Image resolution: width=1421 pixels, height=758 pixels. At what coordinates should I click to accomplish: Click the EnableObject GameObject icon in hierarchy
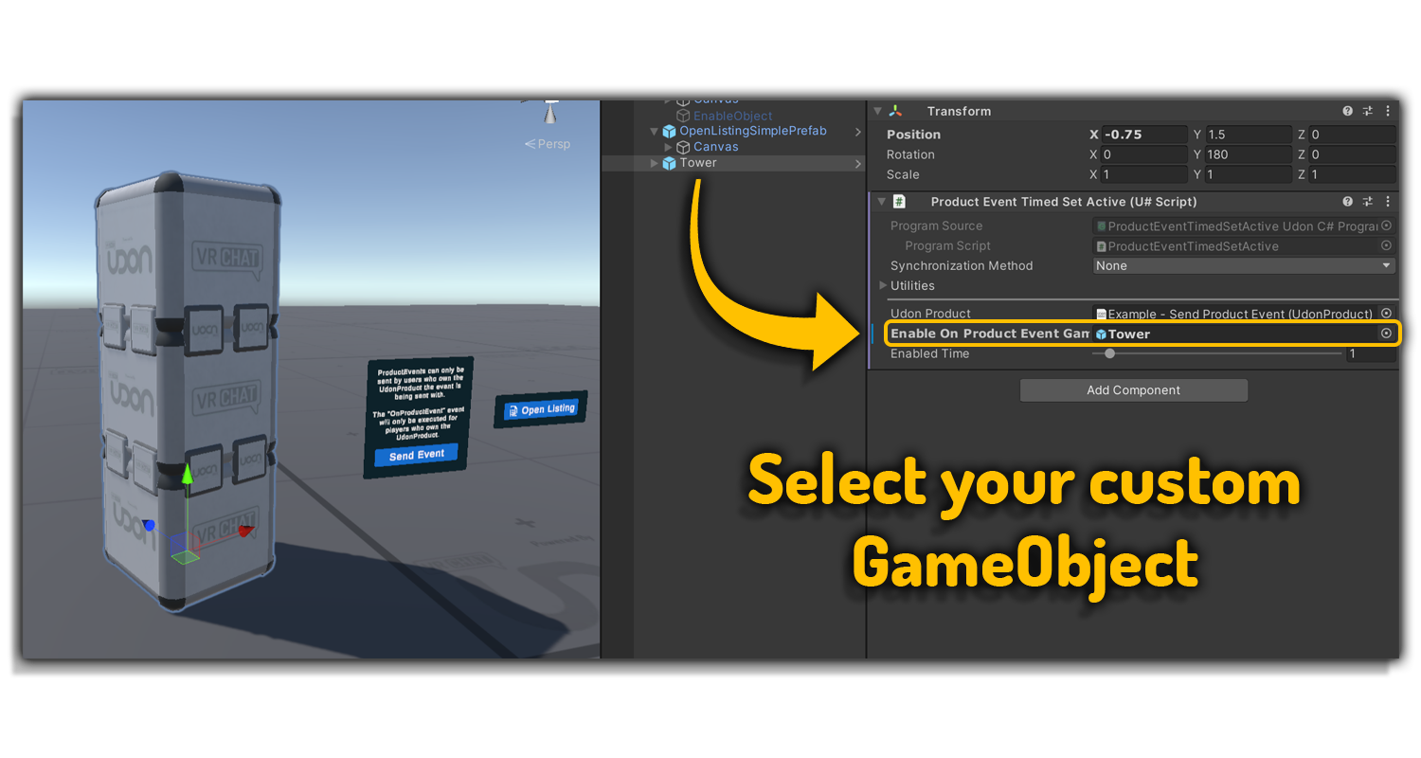tap(683, 116)
